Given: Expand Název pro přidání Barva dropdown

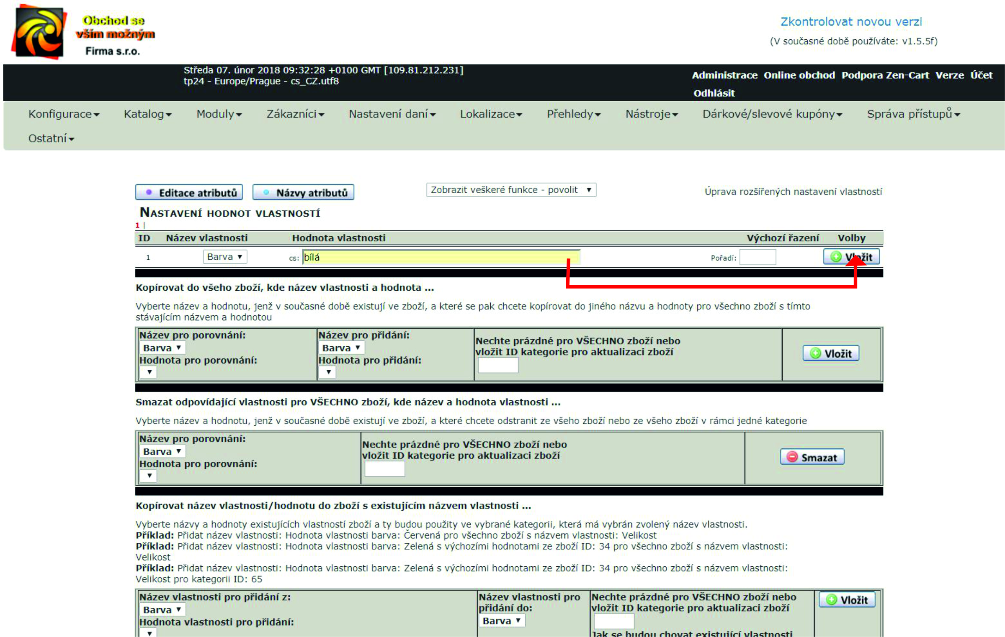Looking at the screenshot, I should point(341,348).
